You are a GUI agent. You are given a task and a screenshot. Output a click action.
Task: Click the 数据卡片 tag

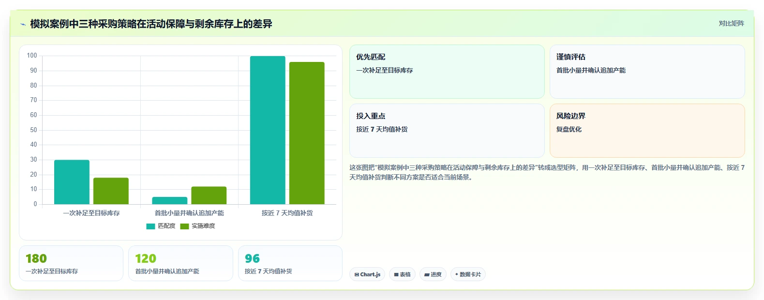click(468, 274)
